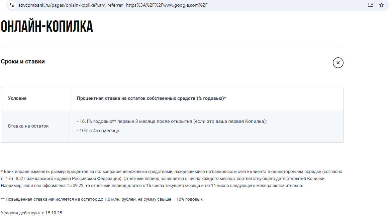Image resolution: width=392 pixels, height=219 pixels.
Task: Click the 16.1% годовых rate line
Action: pos(172,122)
